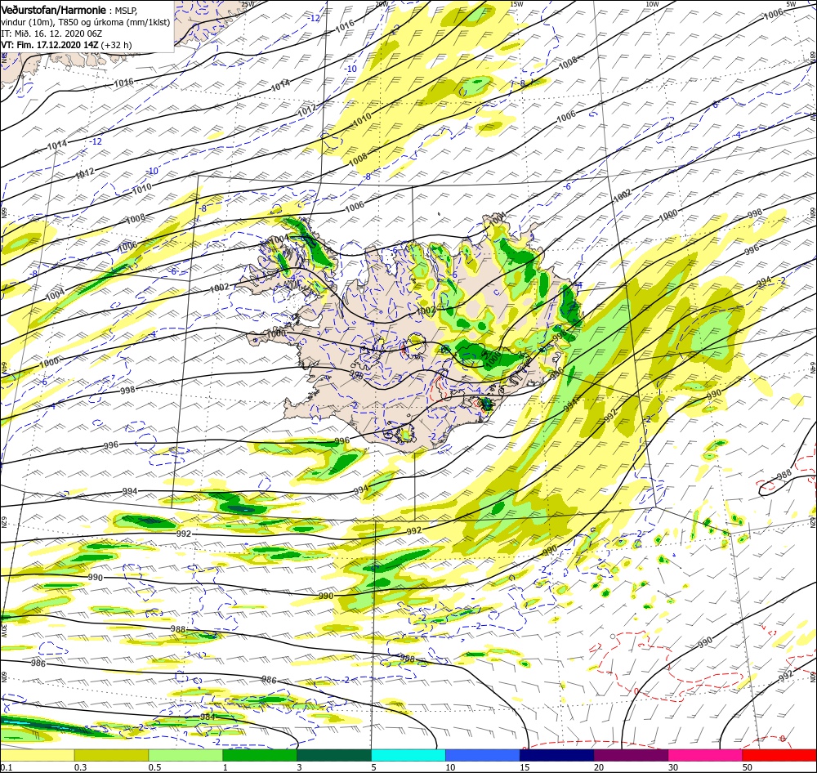Click the legend value "5"
This screenshot has height=773, width=817.
[374, 767]
